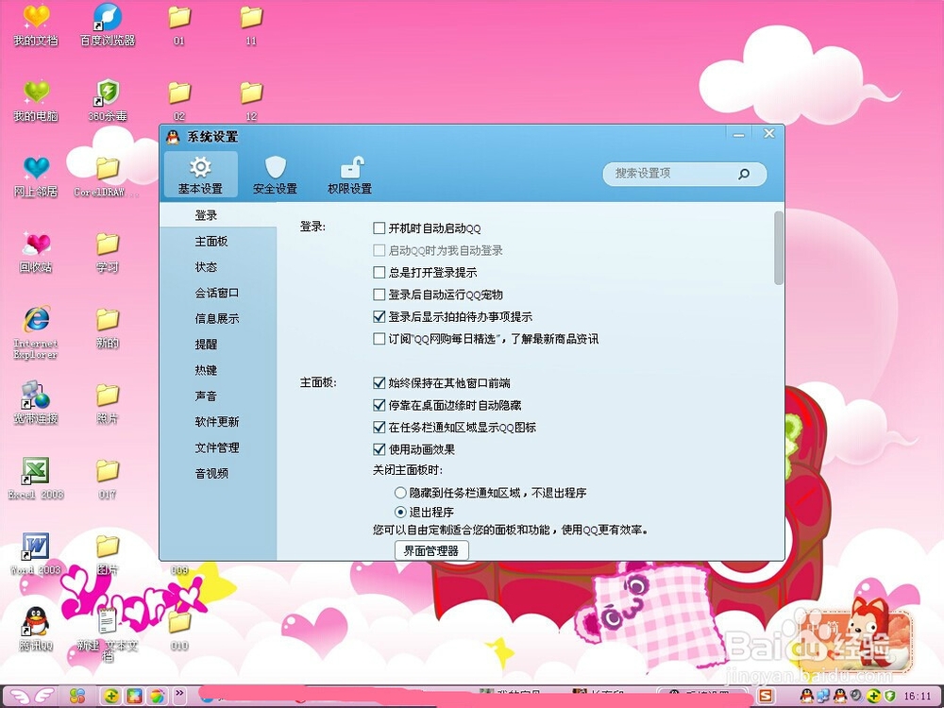Select 360杀毒 desktop shortcut
Viewport: 944px width, 708px height.
(108, 101)
